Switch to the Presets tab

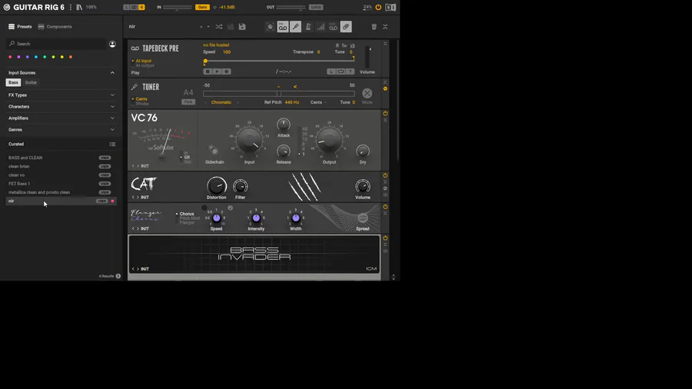pyautogui.click(x=20, y=27)
